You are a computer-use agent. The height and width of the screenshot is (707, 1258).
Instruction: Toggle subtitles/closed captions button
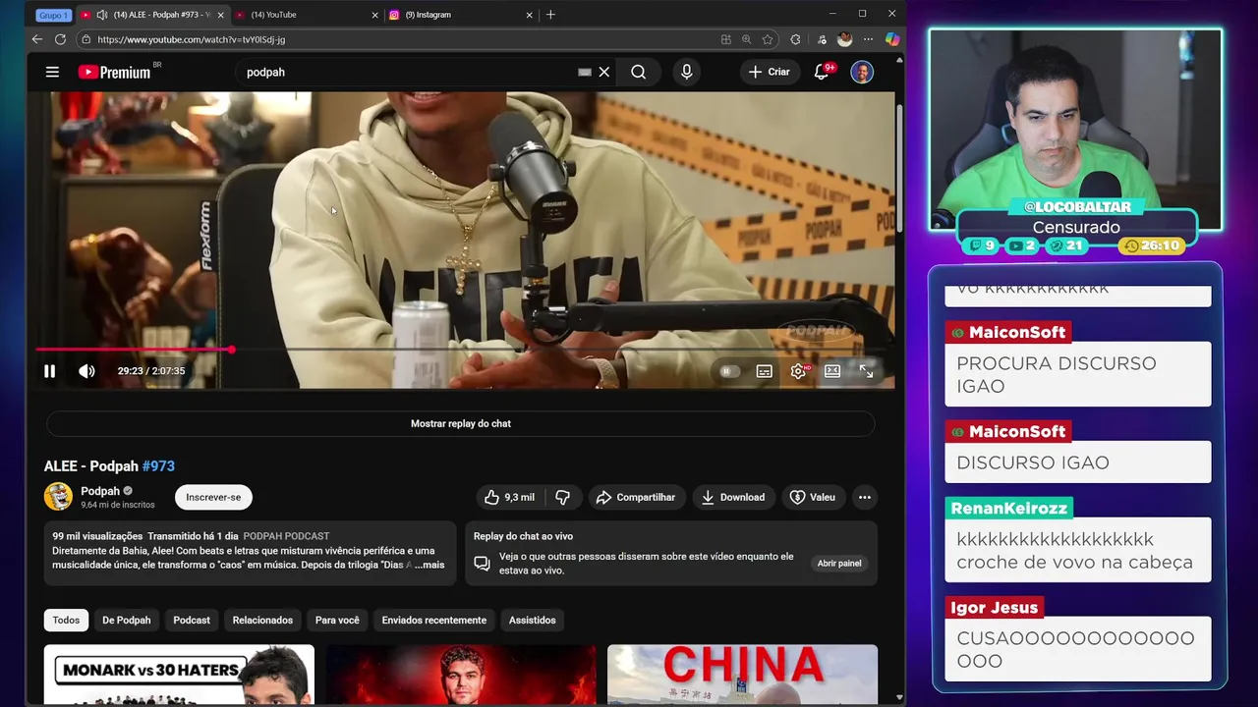pyautogui.click(x=764, y=371)
